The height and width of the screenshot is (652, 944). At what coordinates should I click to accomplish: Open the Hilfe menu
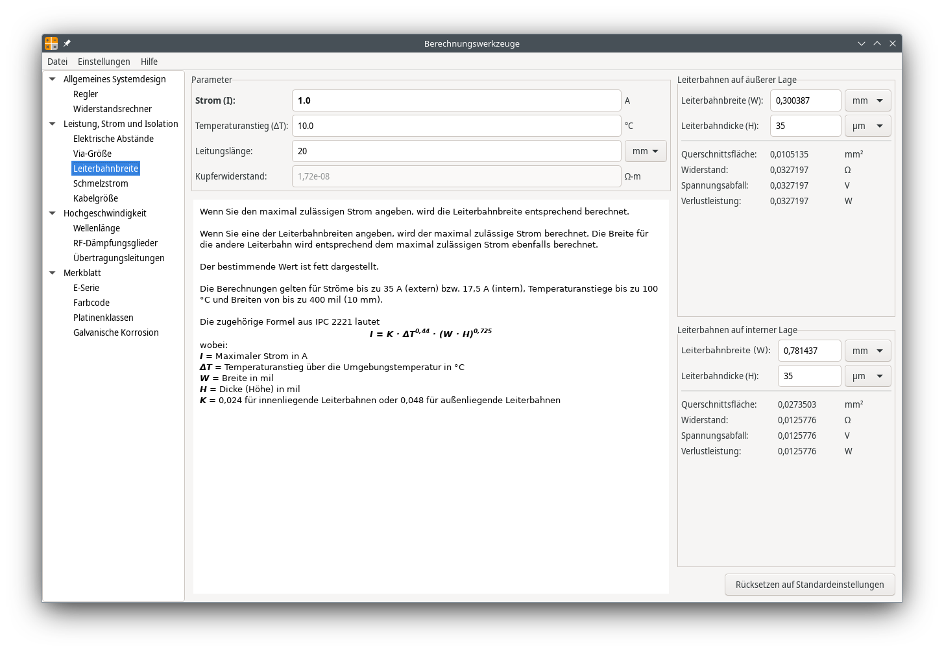pyautogui.click(x=149, y=62)
